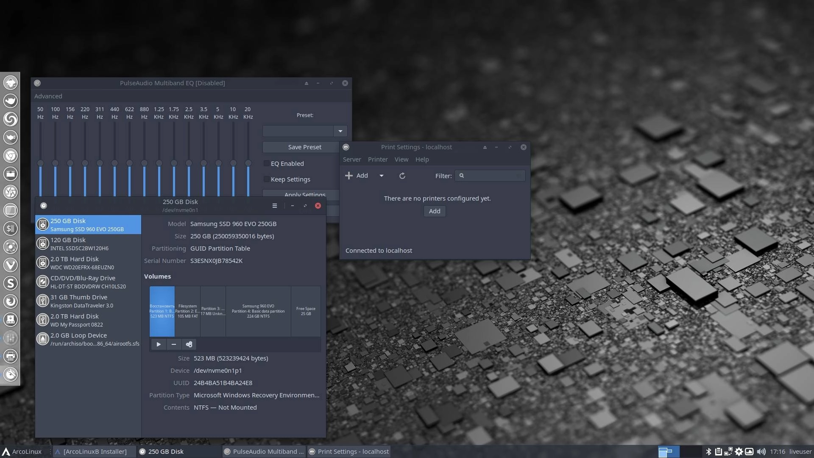Click the workspace switcher first desktop

[x=669, y=452]
